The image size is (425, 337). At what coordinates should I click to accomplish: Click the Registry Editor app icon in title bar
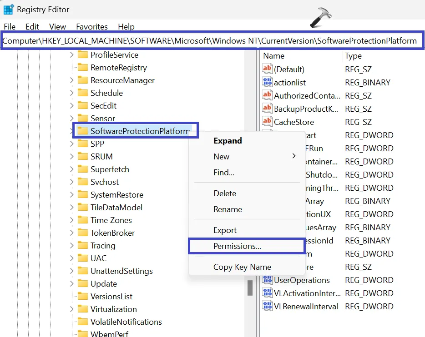pyautogui.click(x=8, y=10)
